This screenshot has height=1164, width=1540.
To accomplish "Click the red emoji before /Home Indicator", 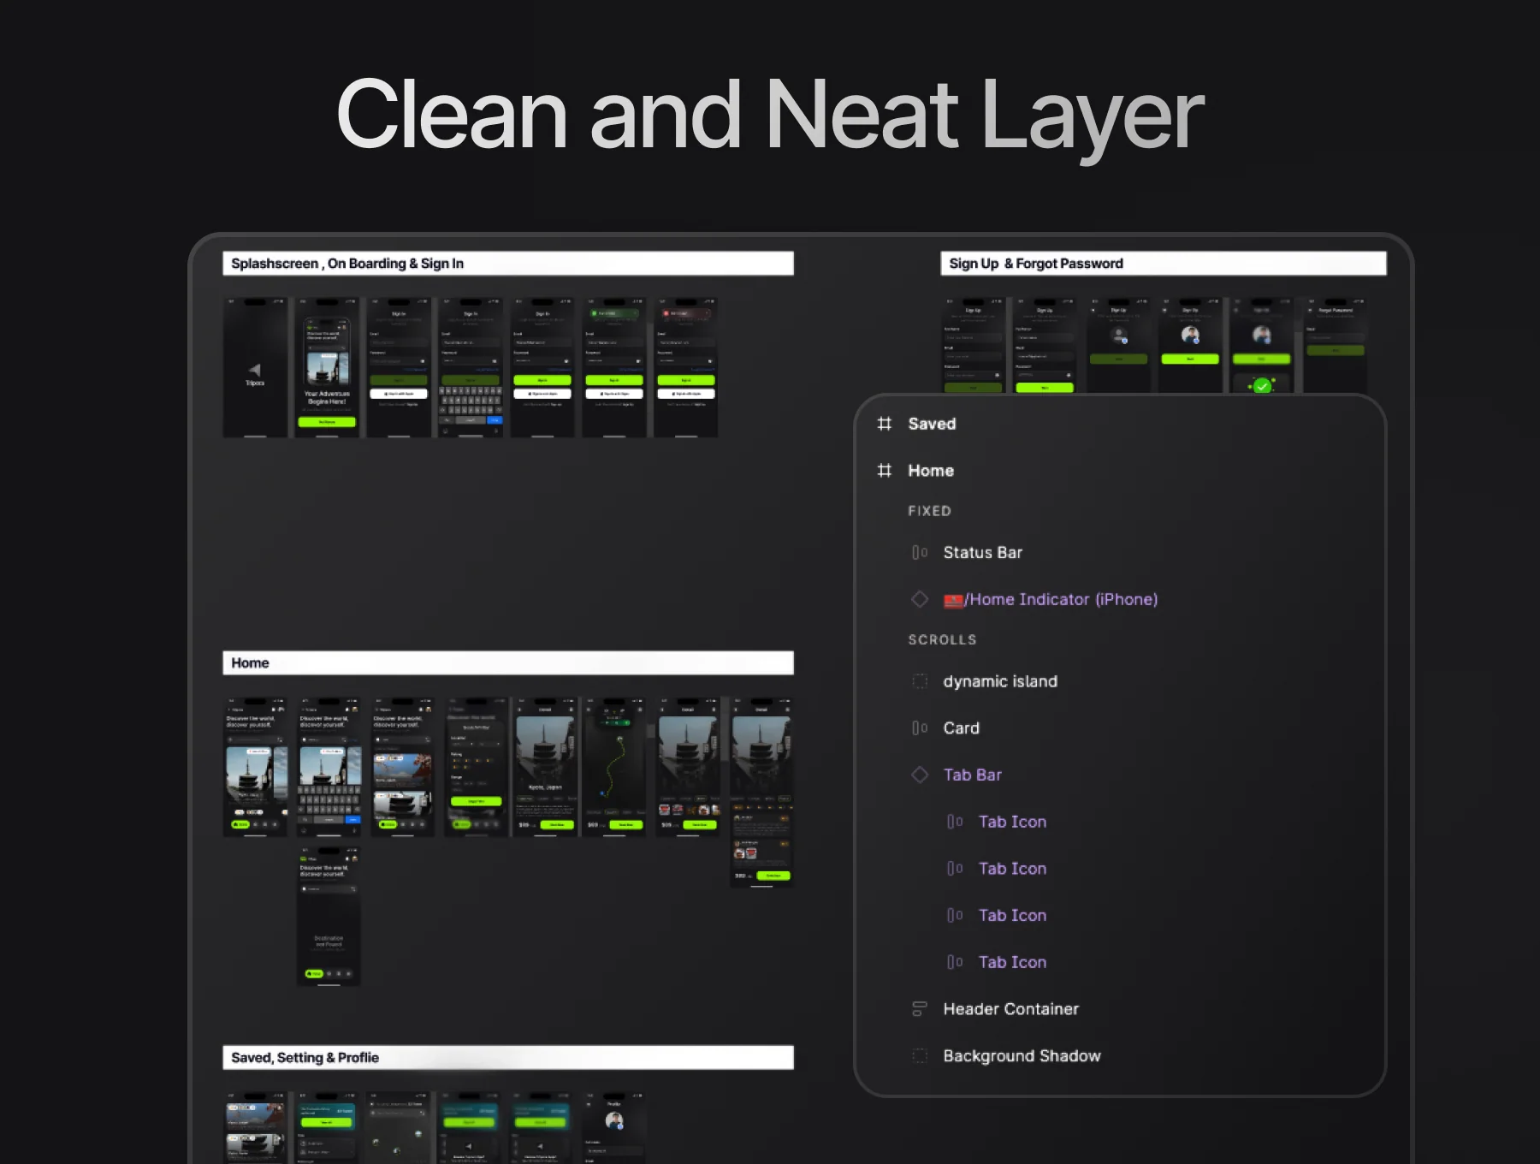I will (x=953, y=600).
